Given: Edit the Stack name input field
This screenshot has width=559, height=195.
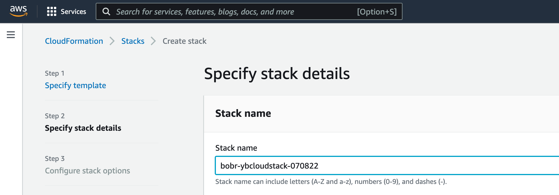Looking at the screenshot, I should [387, 165].
